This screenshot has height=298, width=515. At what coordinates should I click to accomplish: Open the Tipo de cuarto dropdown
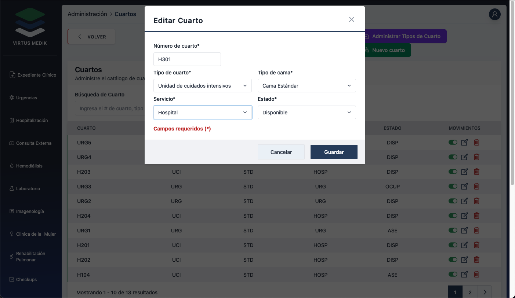[202, 86]
